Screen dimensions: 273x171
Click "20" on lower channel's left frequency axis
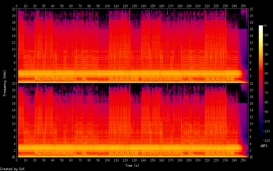(14, 90)
